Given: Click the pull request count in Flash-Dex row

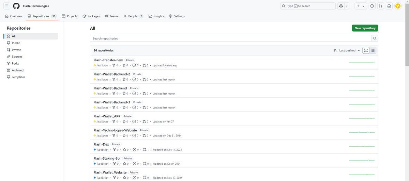Looking at the screenshot, I should pyautogui.click(x=145, y=149).
